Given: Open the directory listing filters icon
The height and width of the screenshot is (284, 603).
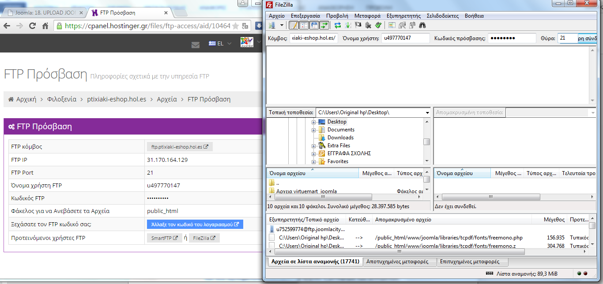Looking at the screenshot, I should point(392,26).
